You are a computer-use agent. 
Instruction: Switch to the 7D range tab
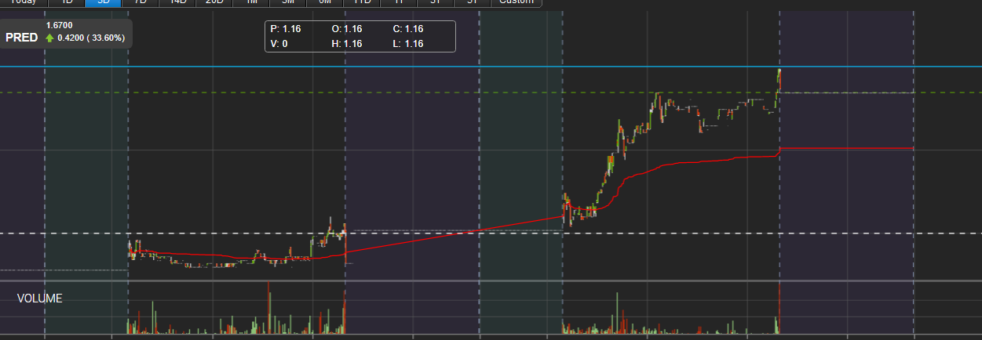[141, 2]
